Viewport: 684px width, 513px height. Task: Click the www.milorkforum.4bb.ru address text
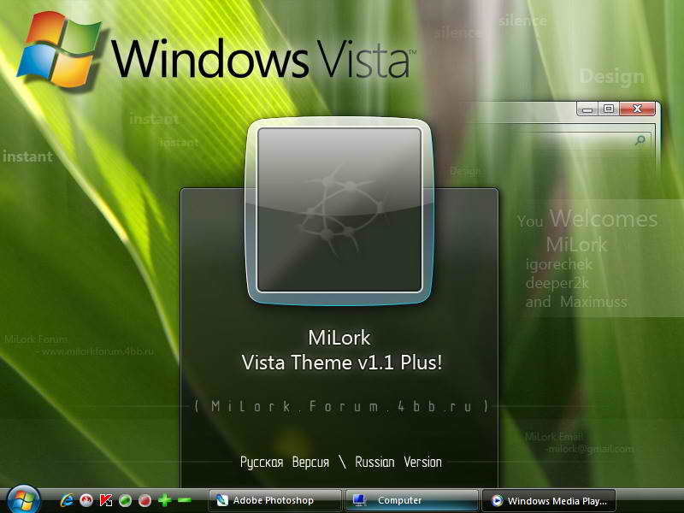pos(97,351)
